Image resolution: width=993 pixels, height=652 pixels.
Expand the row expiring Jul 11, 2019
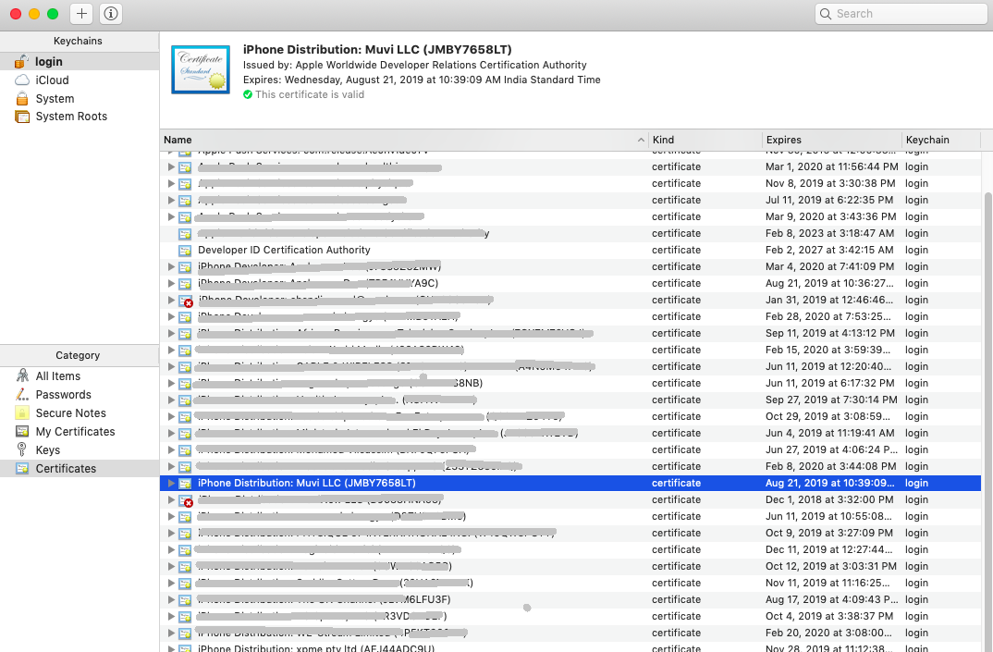pos(170,200)
